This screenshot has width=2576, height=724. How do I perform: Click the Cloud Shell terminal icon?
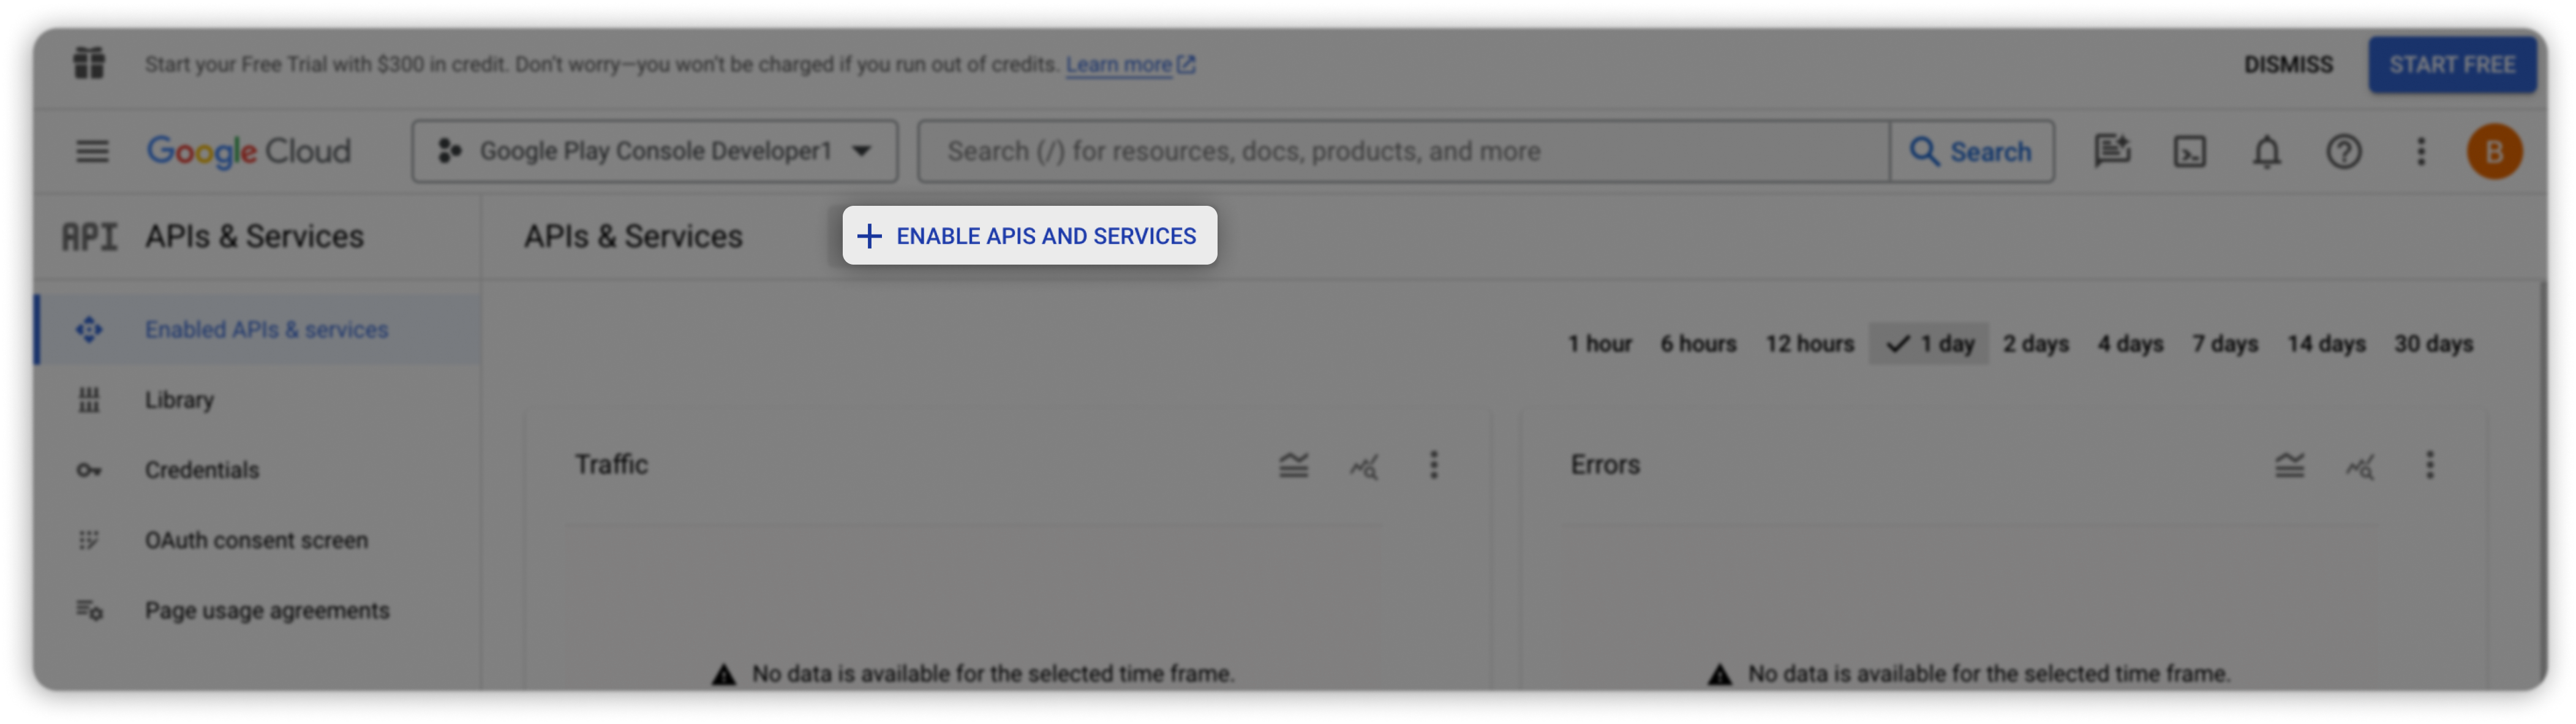(x=2189, y=151)
